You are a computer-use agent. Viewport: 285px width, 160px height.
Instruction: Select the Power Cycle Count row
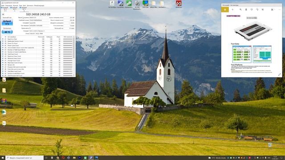37,45
